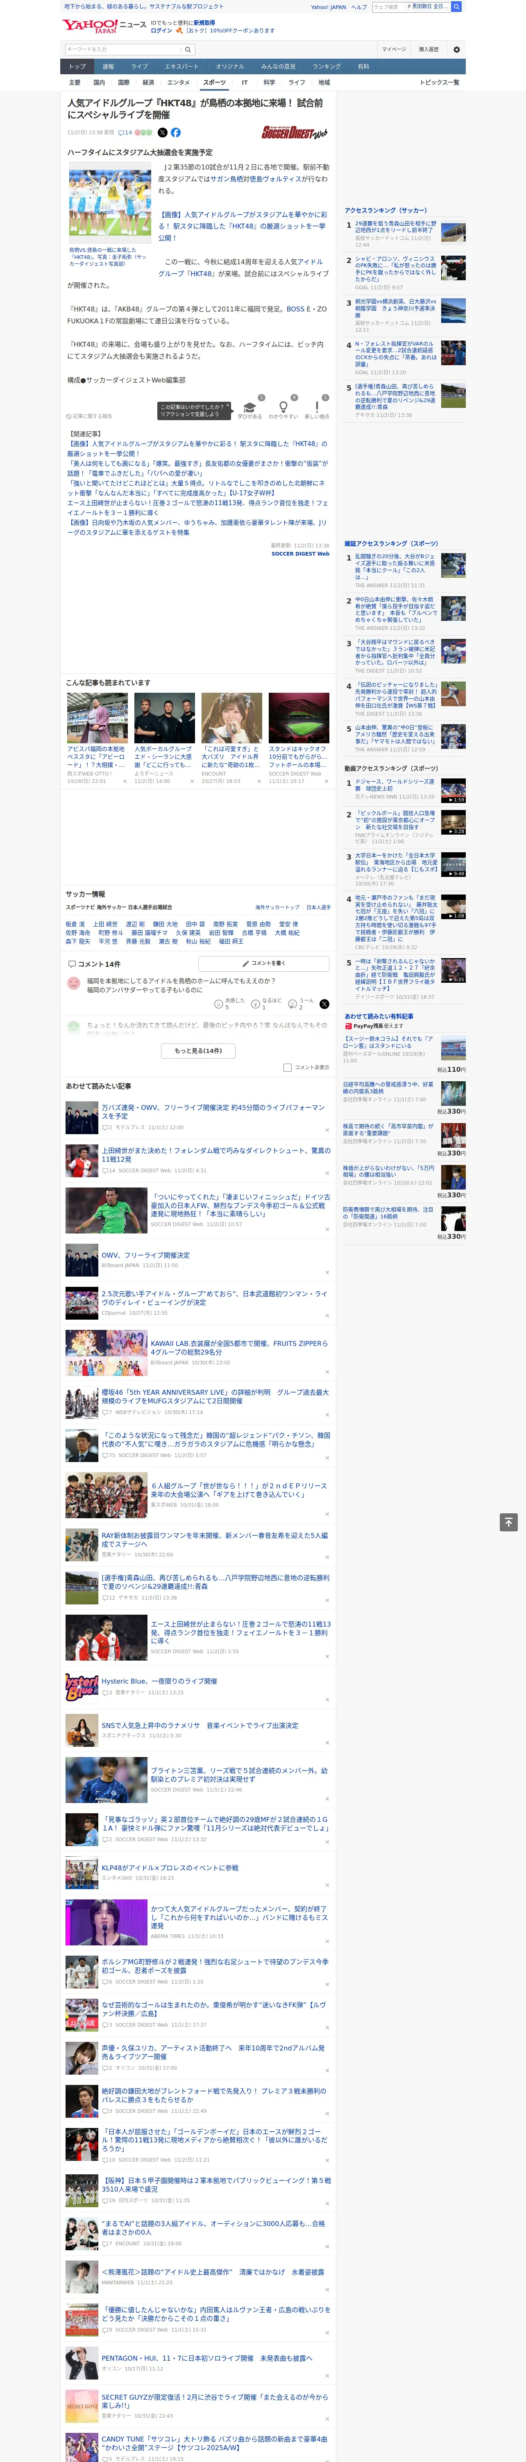Click the 記事に関する報告 report link
Image resolution: width=526 pixels, height=2462 pixels.
[90, 417]
